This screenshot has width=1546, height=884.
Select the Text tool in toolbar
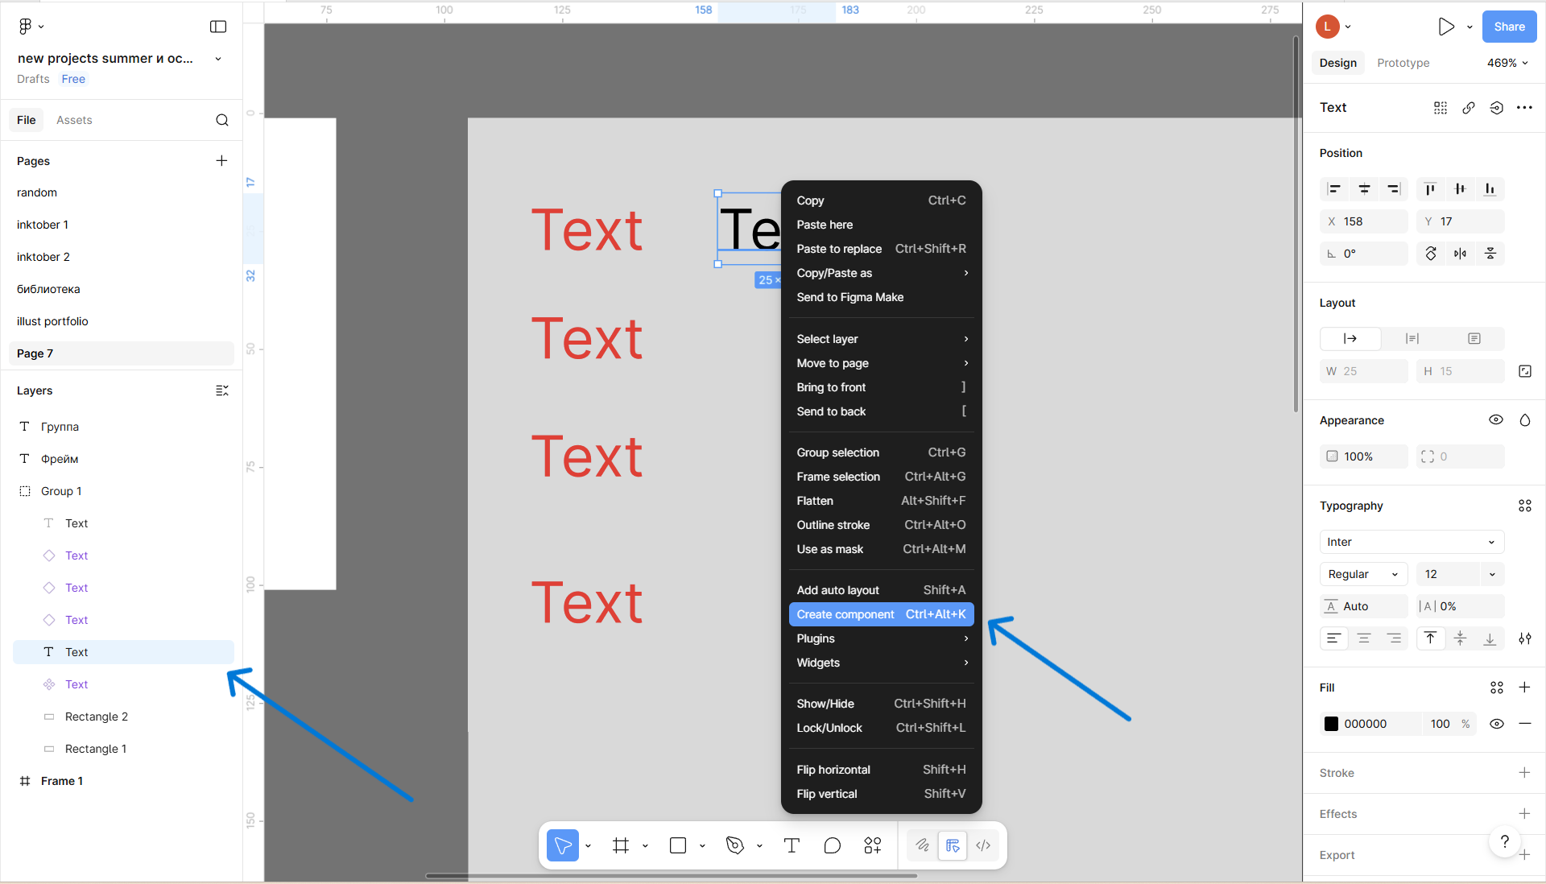(792, 845)
